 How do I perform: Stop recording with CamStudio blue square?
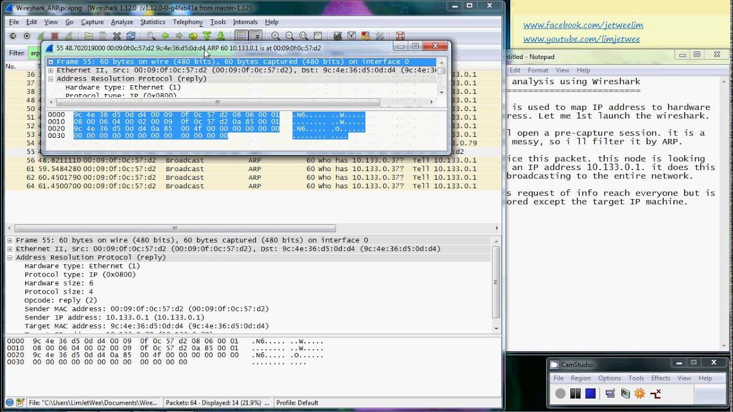tap(590, 393)
